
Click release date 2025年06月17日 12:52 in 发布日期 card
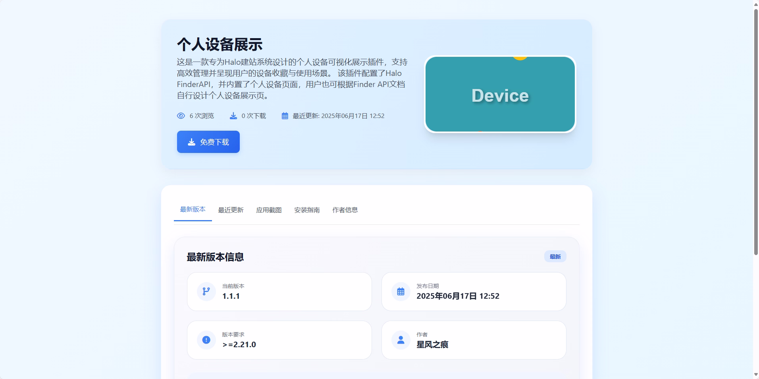click(458, 296)
